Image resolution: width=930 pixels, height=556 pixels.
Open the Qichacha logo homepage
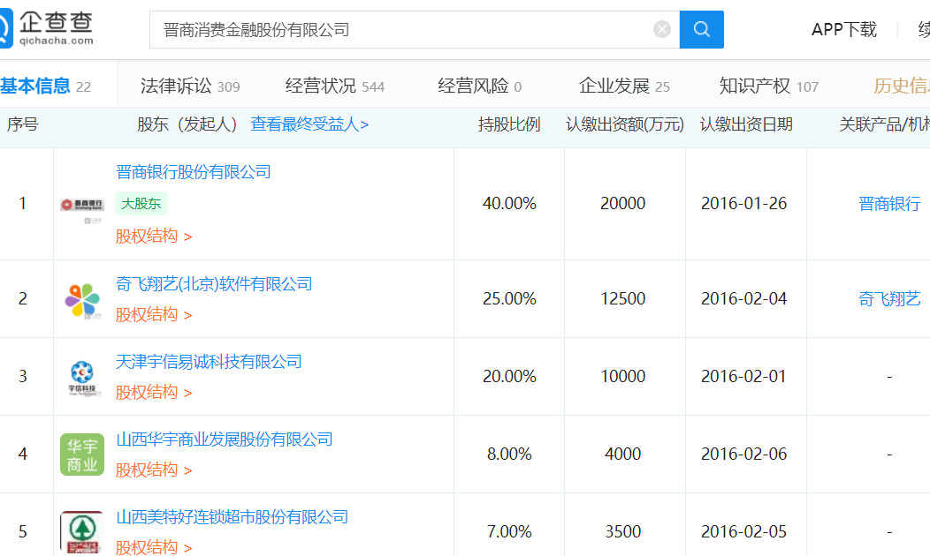pyautogui.click(x=47, y=28)
